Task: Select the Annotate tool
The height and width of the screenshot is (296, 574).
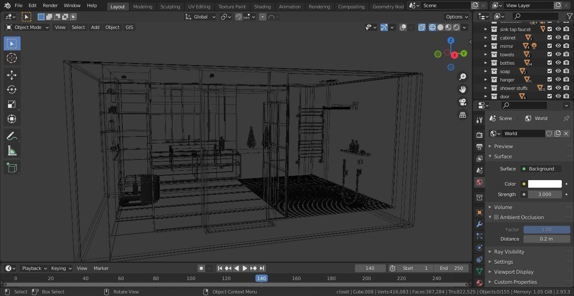Action: pos(12,136)
